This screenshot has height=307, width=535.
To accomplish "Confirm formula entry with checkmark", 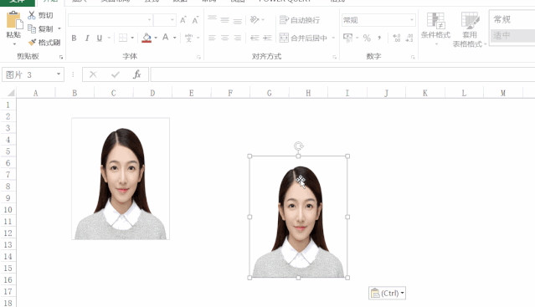I will point(116,74).
